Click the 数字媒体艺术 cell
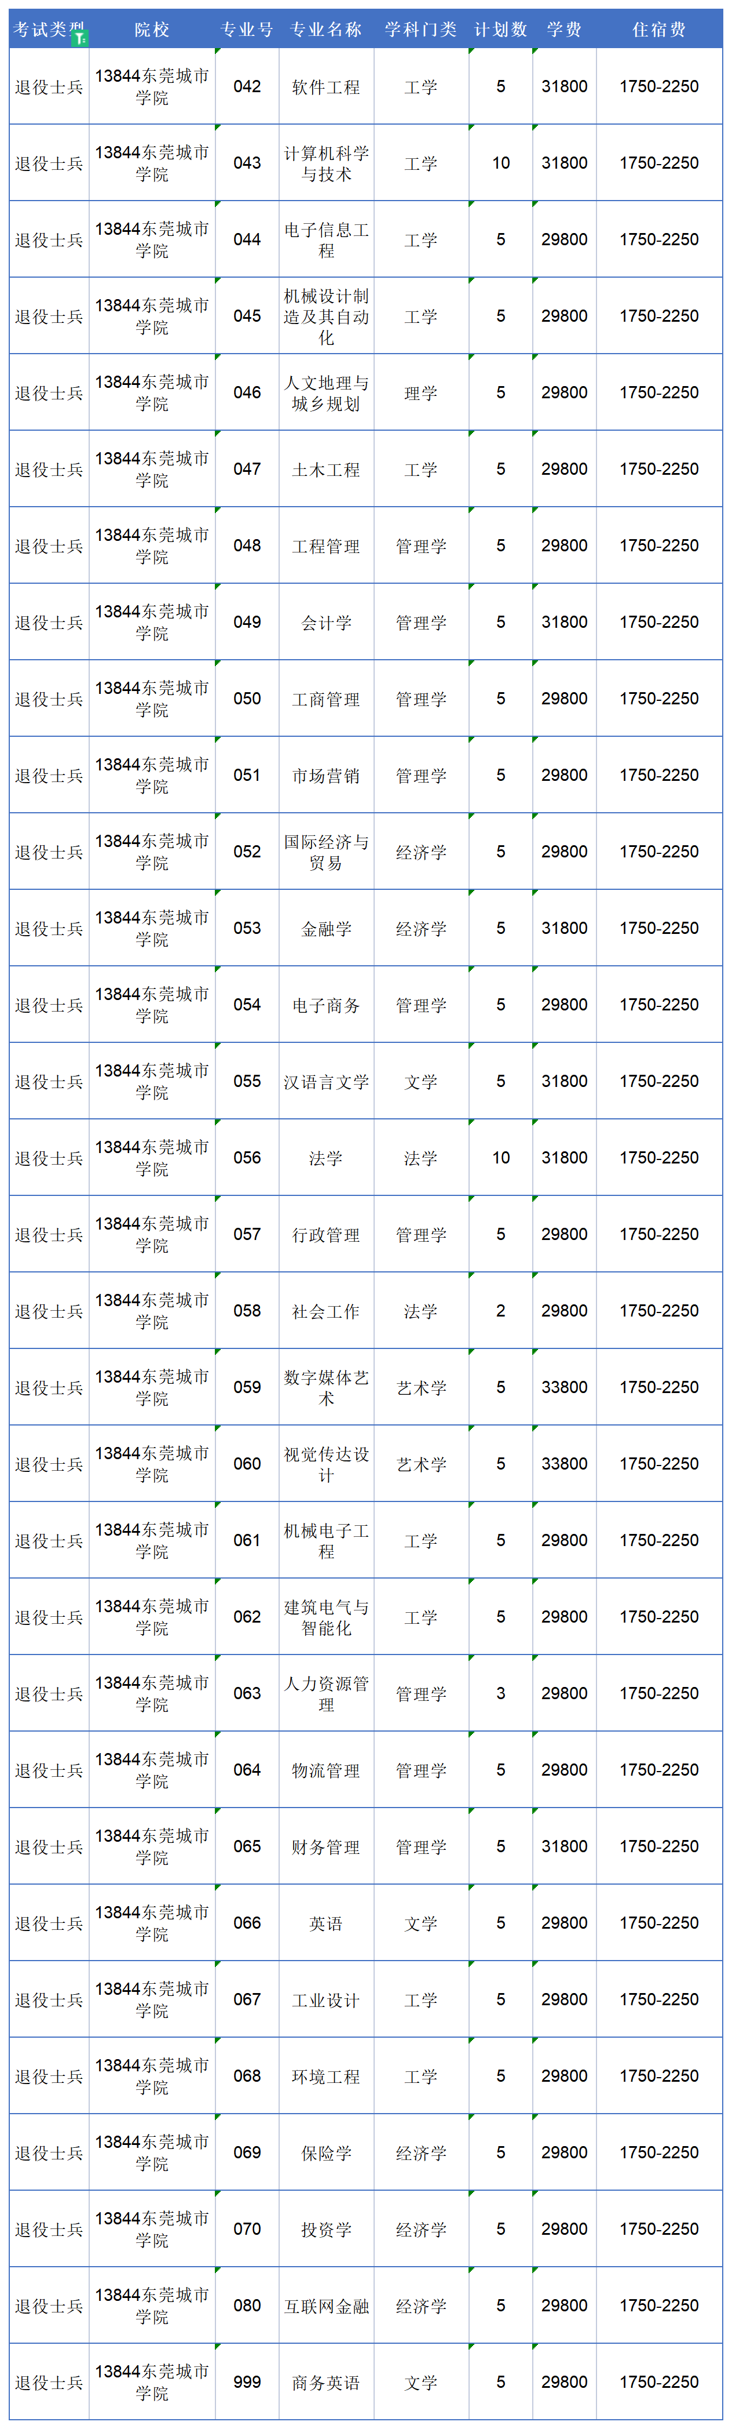This screenshot has width=732, height=2429. 326,1387
